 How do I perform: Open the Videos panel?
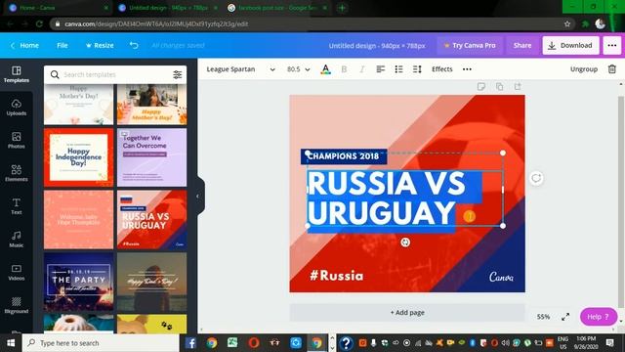point(17,272)
